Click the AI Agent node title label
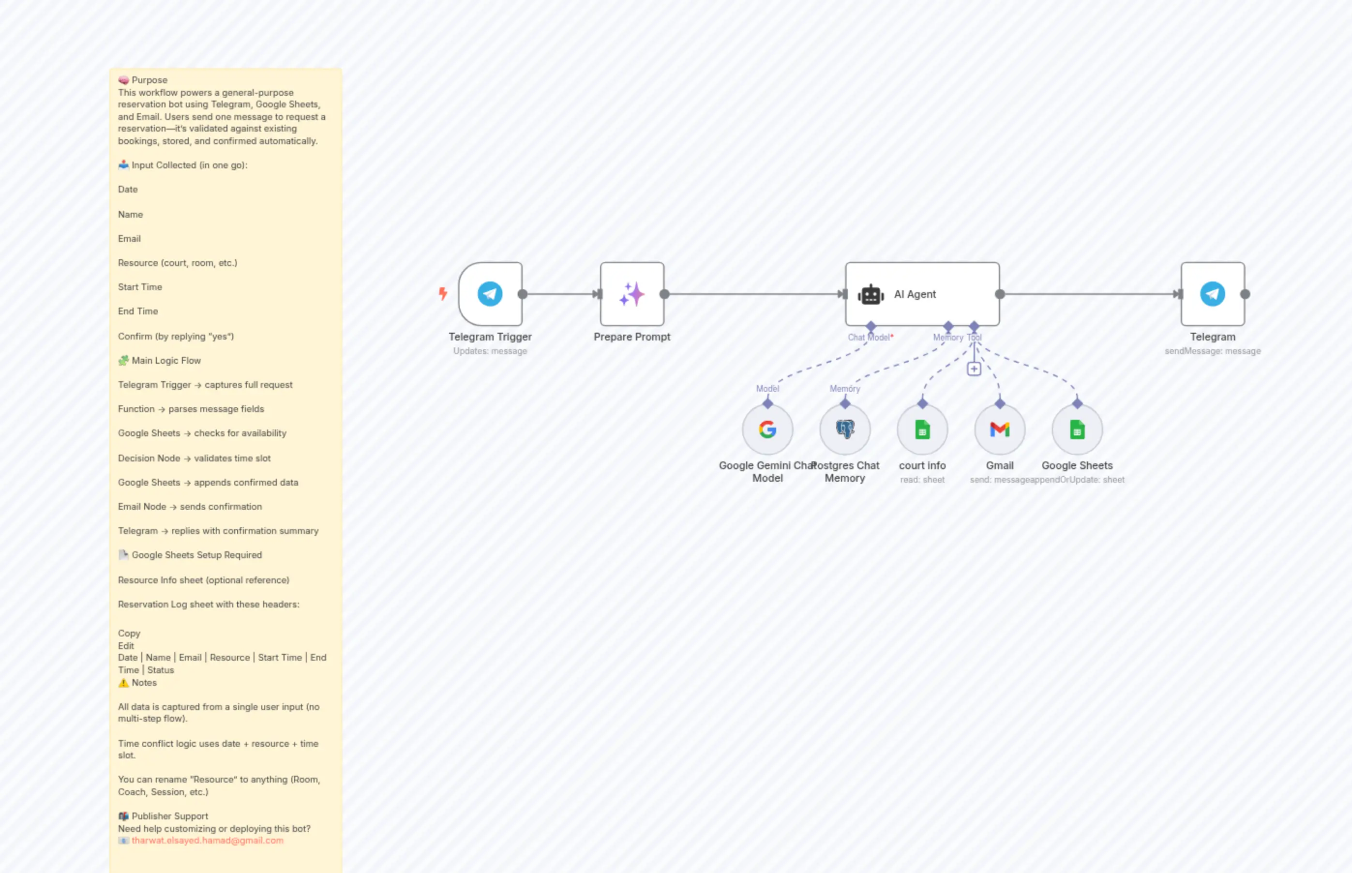 (x=915, y=294)
